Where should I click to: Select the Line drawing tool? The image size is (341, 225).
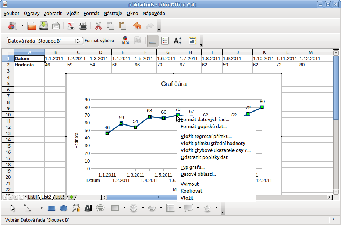pos(27,208)
